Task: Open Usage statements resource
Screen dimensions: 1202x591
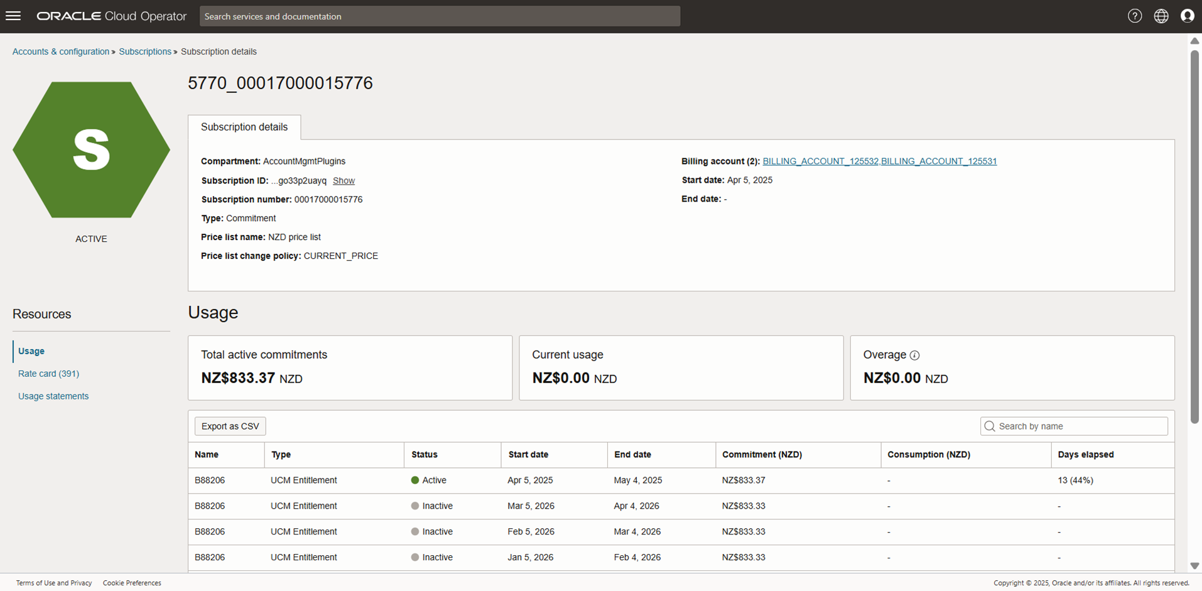Action: (53, 396)
